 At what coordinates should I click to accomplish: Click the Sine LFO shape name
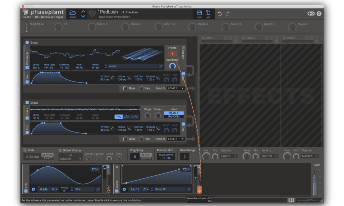(84, 189)
